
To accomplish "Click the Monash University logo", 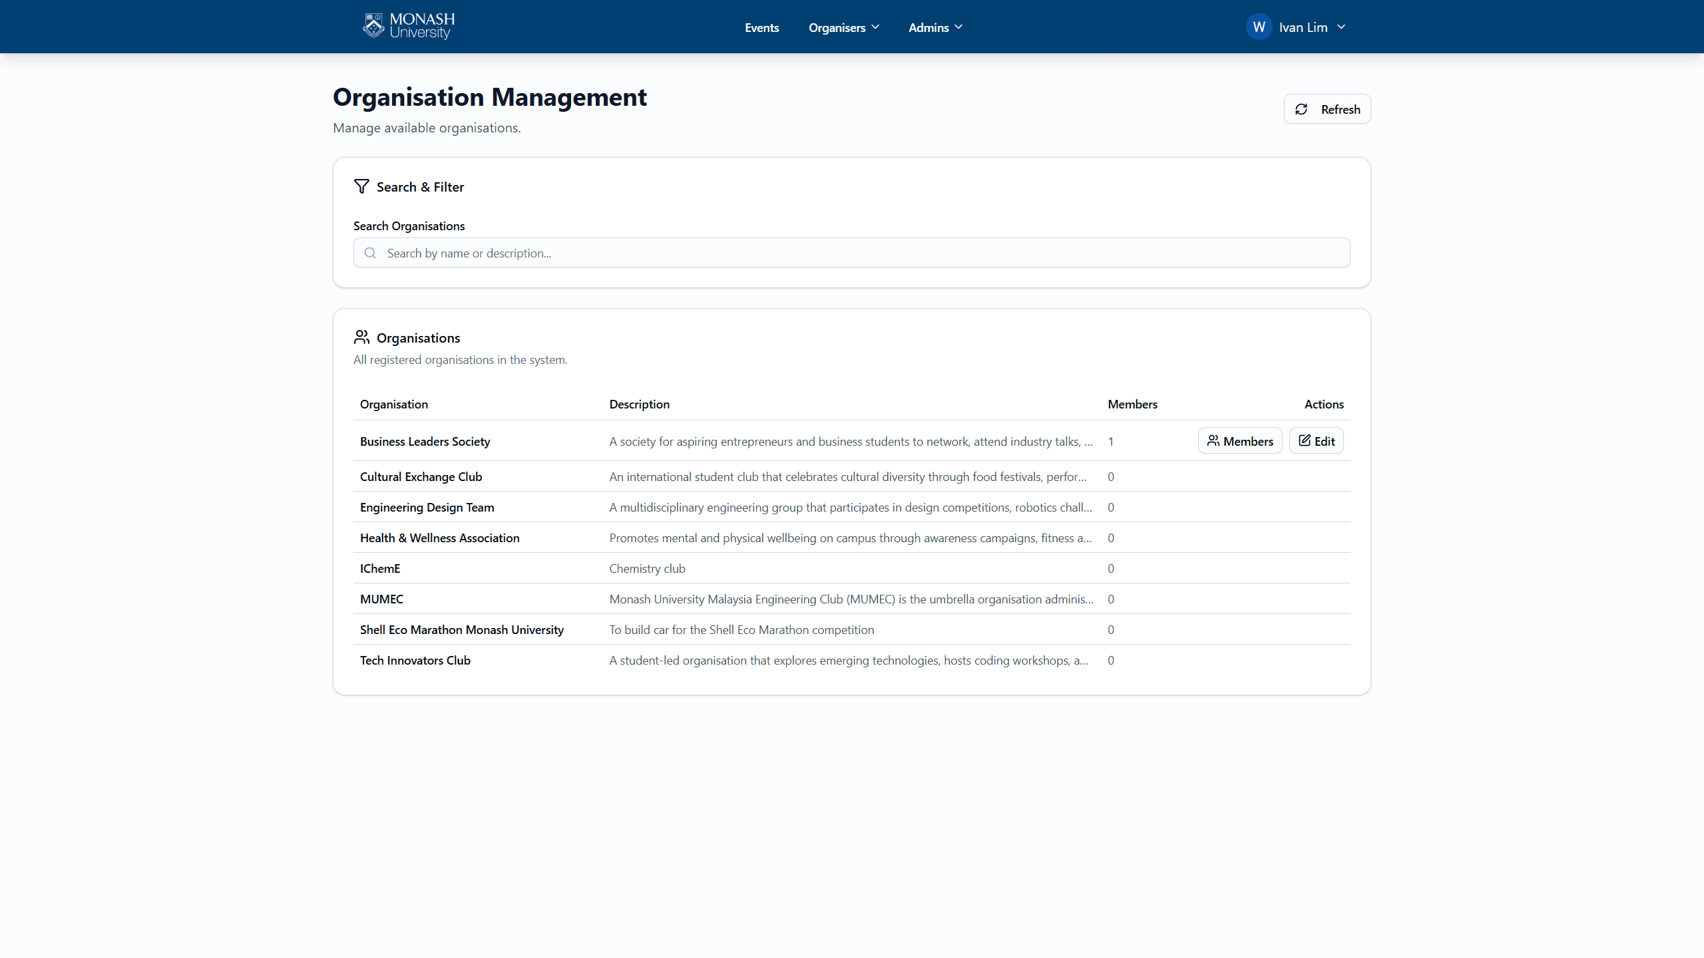I will coord(407,26).
